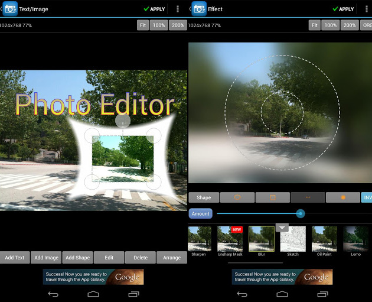Toggle the INV invert button
The image size is (372, 302).
point(367,197)
